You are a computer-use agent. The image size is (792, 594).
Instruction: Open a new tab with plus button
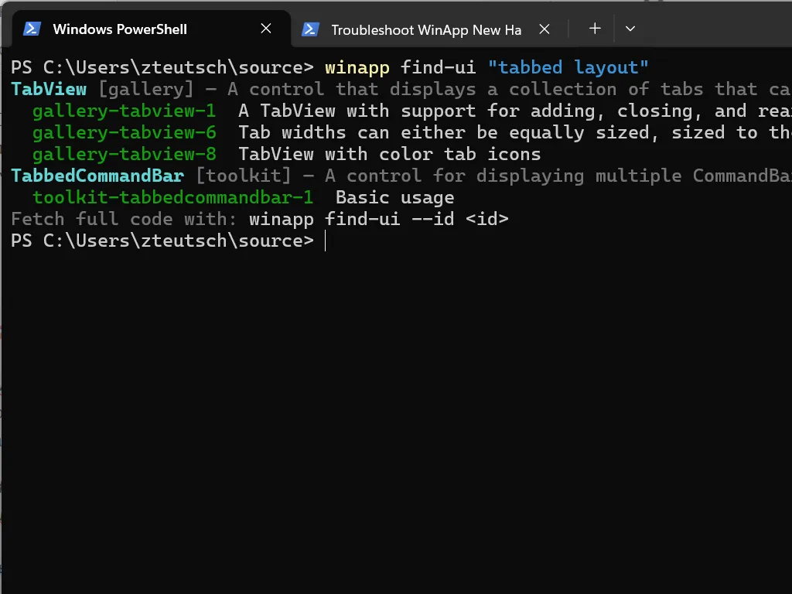pyautogui.click(x=595, y=29)
